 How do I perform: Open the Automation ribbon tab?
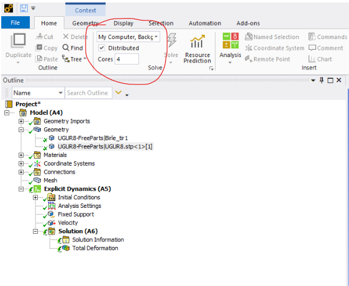[x=205, y=23]
